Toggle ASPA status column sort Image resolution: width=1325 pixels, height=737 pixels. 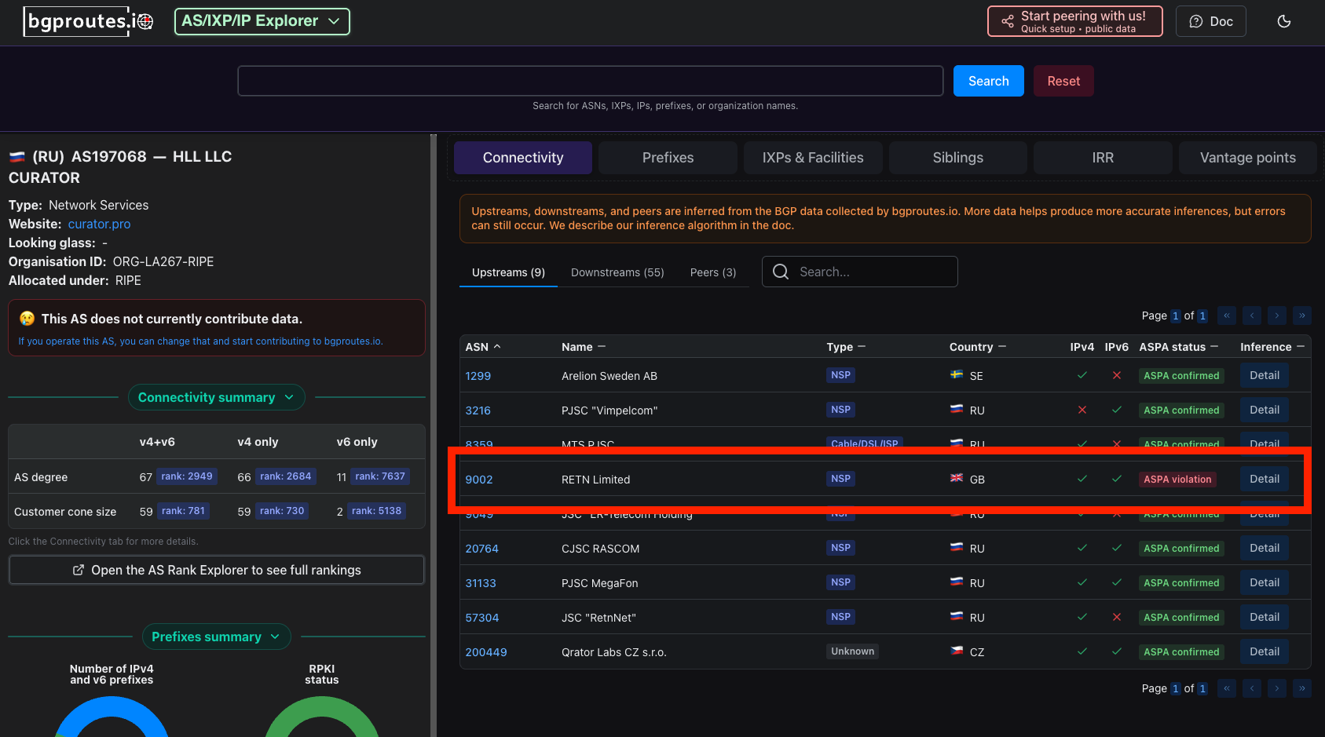[1214, 347]
